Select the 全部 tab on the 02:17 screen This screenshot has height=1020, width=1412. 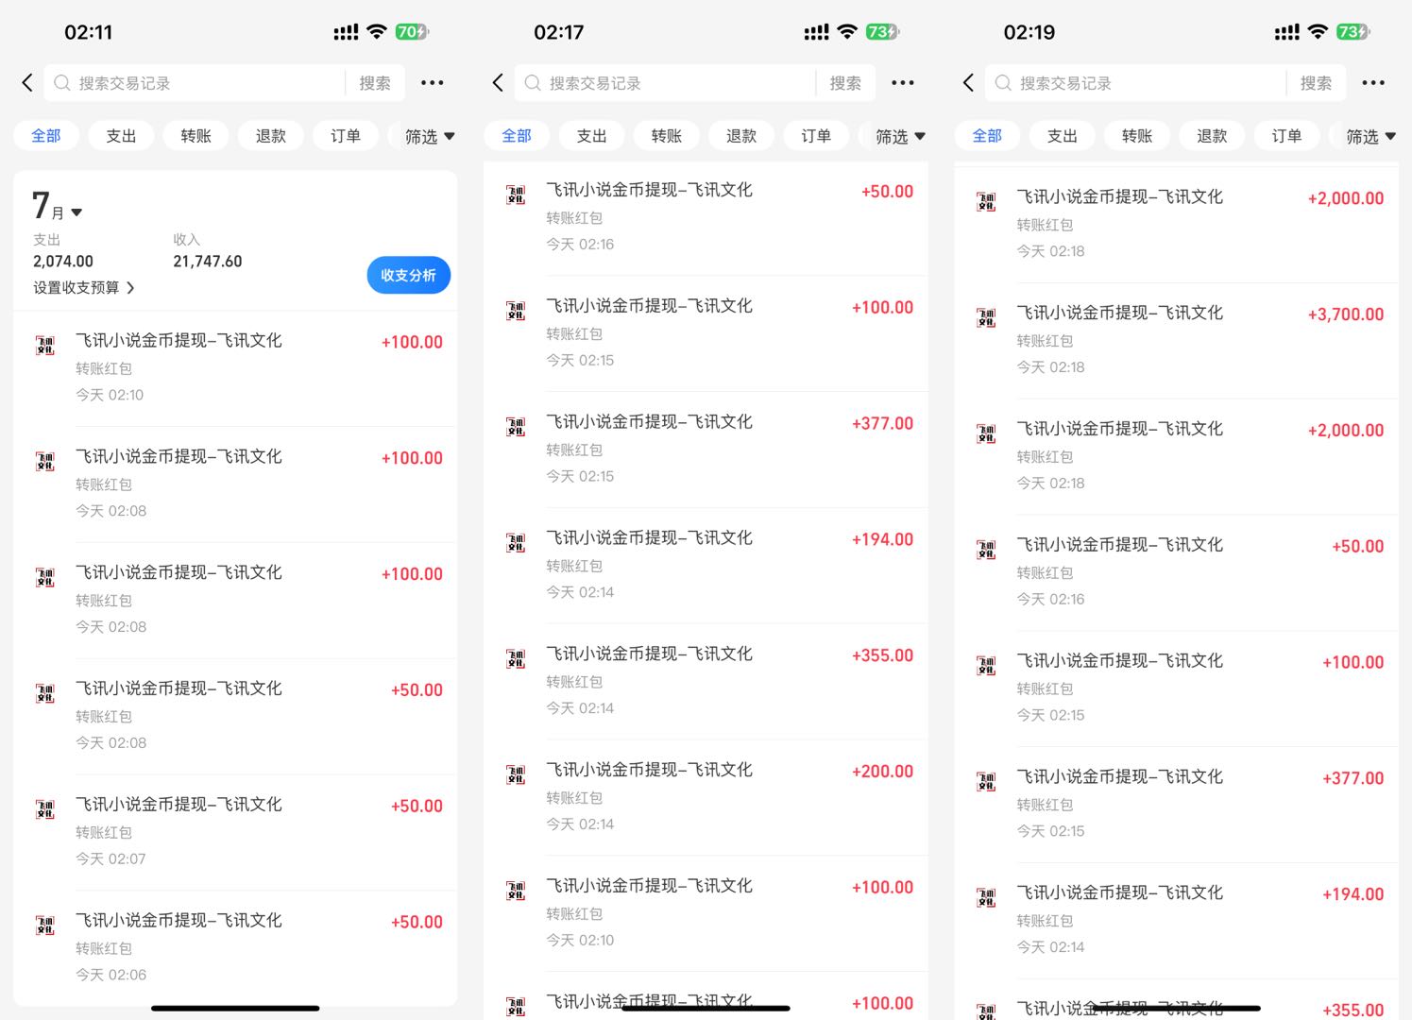(x=517, y=136)
